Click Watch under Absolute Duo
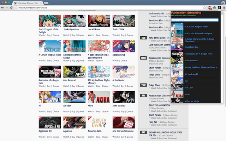This screenshot has width=226, height=141. [x=115, y=61]
